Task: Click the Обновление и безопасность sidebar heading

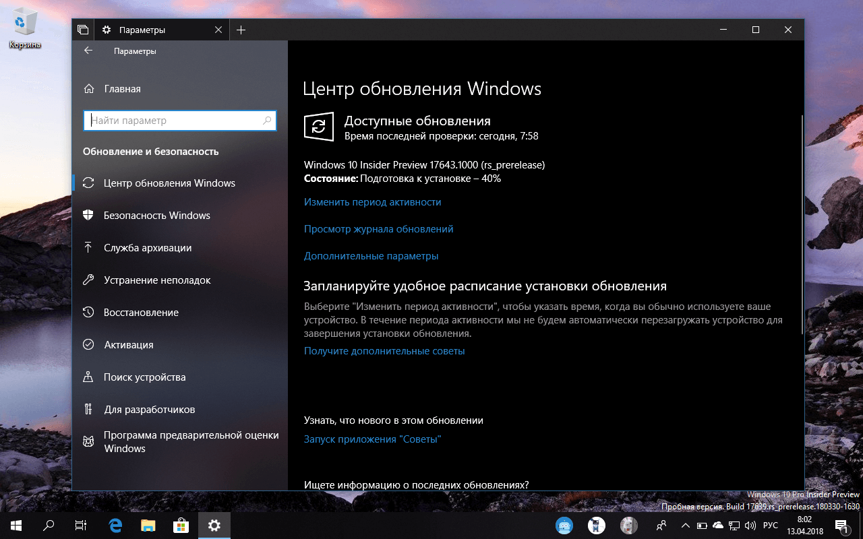Action: pos(150,152)
